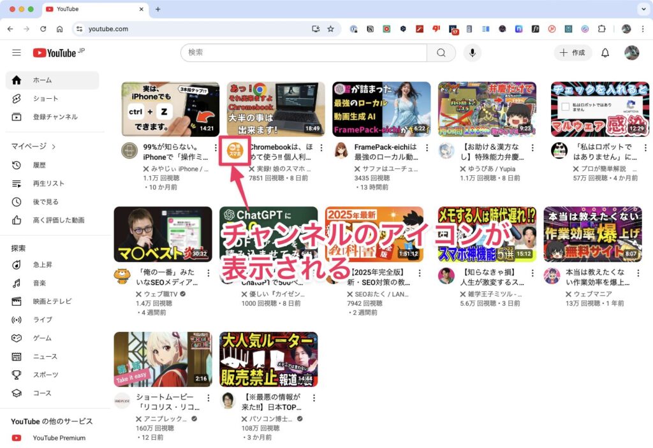653x448 pixels.
Task: Click the ニュース newspaper icon
Action: (16, 356)
